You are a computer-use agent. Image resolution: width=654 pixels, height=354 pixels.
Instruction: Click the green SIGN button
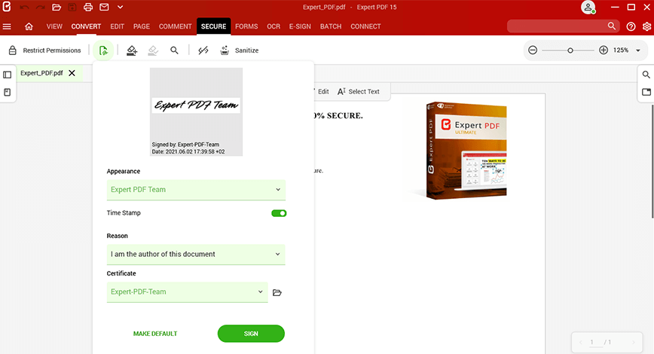coord(251,334)
